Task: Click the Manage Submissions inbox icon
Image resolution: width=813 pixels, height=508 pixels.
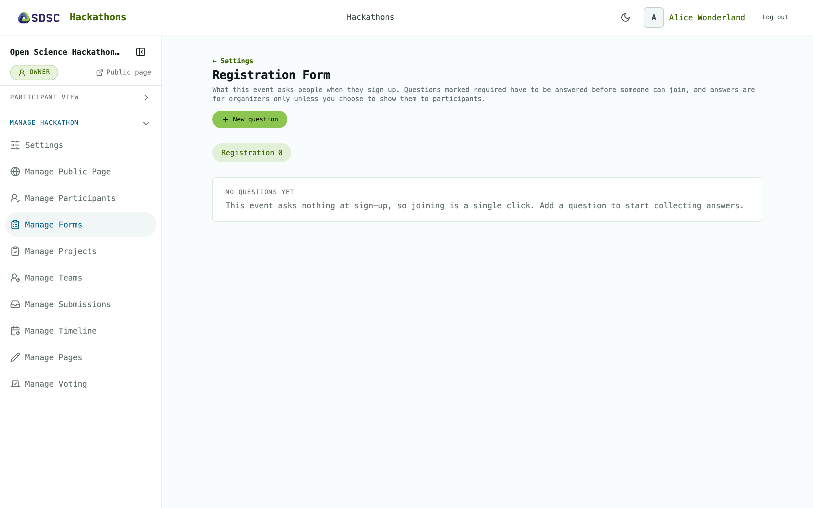Action: [x=15, y=305]
